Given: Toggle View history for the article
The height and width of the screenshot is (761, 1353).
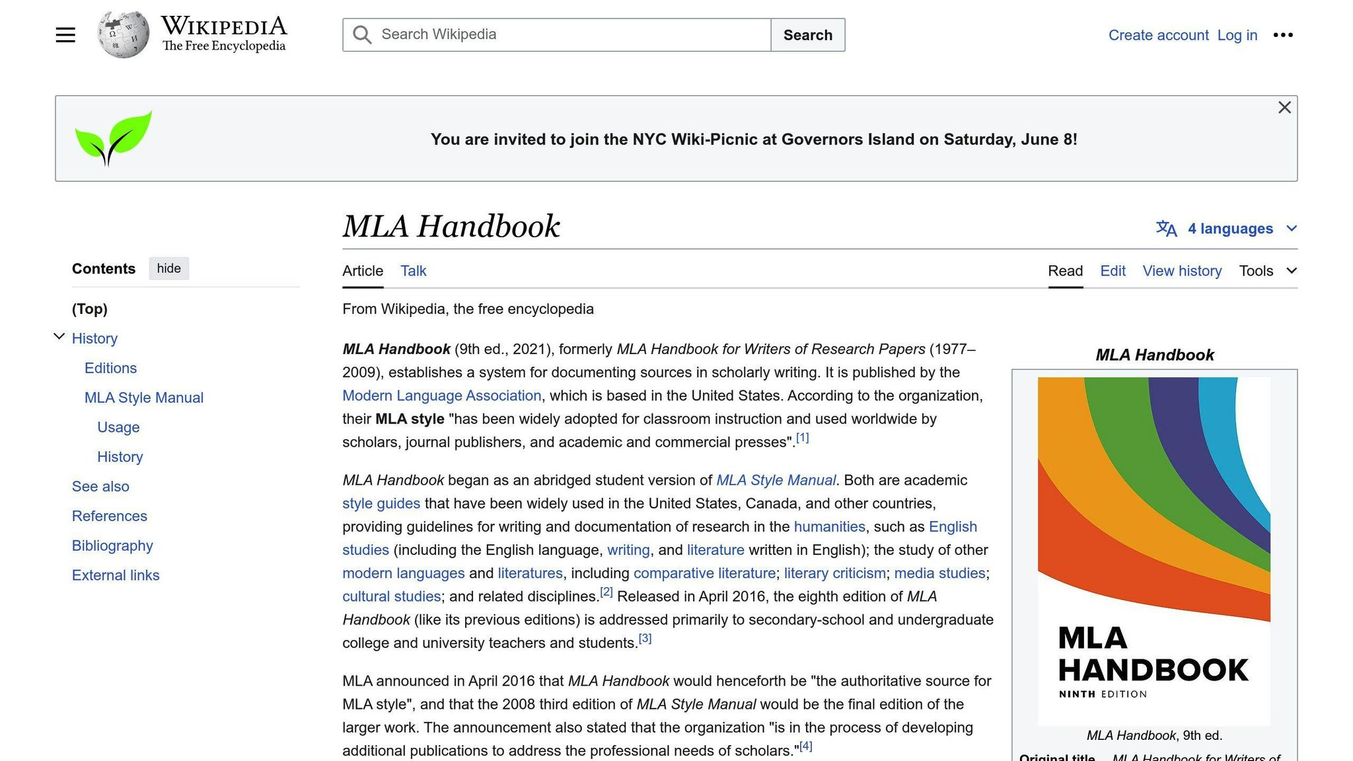Looking at the screenshot, I should pos(1182,271).
